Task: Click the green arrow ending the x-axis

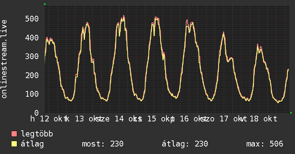Action: pyautogui.click(x=291, y=113)
